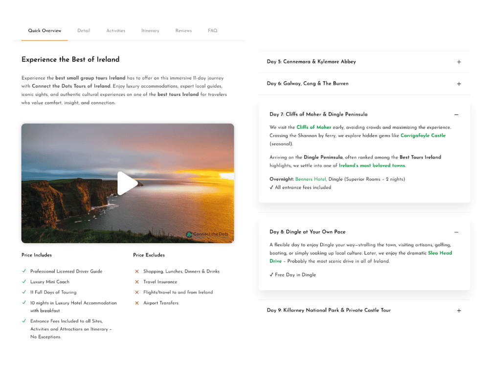
Task: Click checkmark beside 10 nights Luxury Hotel
Action: (x=24, y=302)
